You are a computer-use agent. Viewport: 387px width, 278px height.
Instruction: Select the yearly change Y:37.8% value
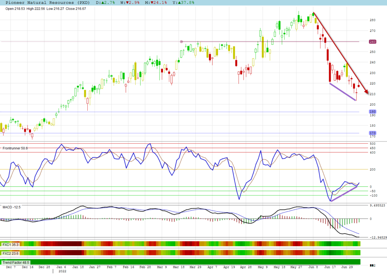pos(183,3)
